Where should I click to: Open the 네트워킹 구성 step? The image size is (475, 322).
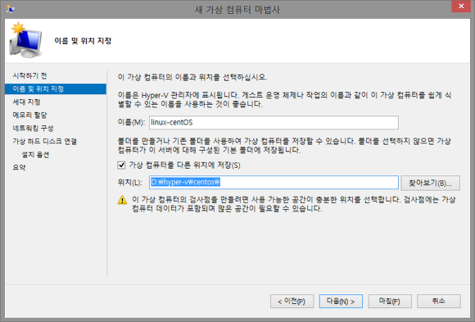coord(33,128)
